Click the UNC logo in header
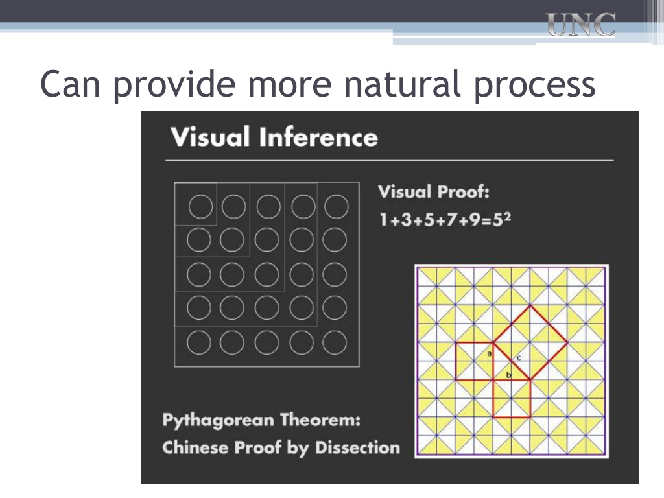 580,25
